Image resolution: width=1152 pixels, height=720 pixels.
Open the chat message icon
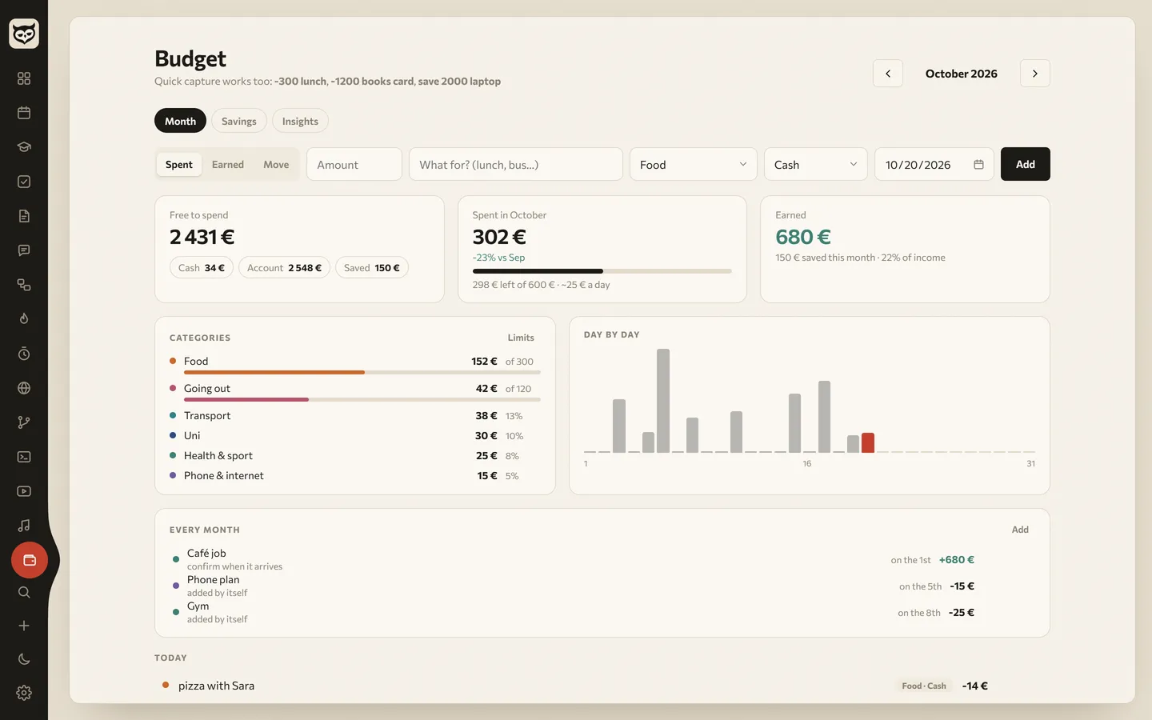[x=24, y=250]
